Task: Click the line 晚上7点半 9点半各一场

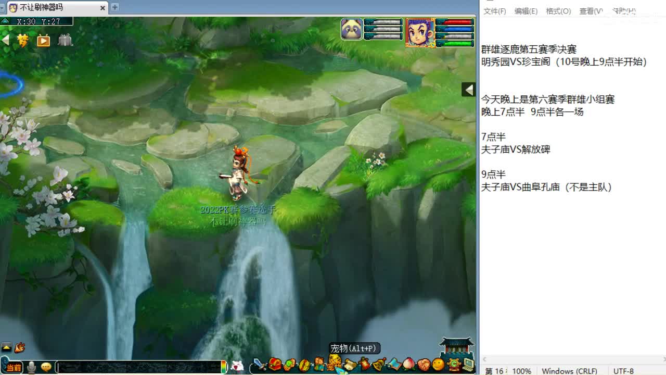Action: (532, 111)
